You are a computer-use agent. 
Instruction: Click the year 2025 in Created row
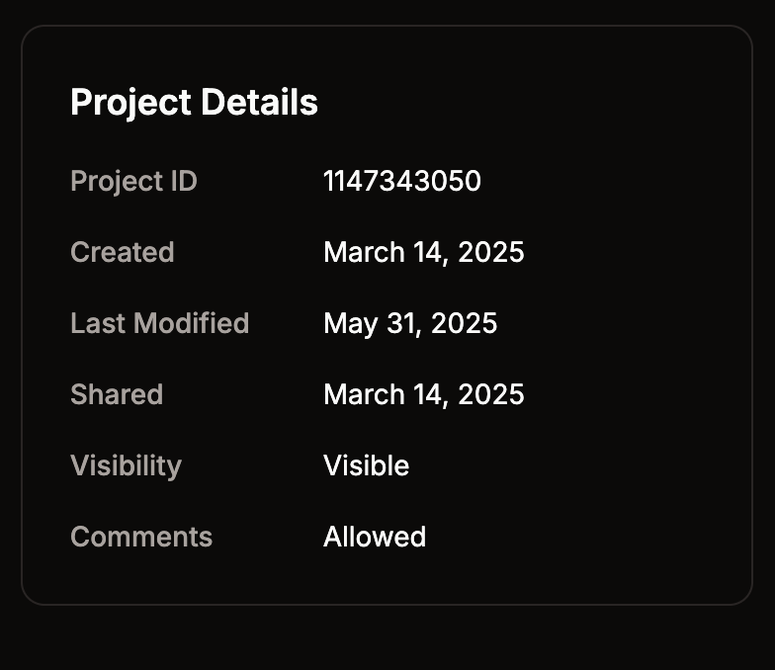(490, 253)
